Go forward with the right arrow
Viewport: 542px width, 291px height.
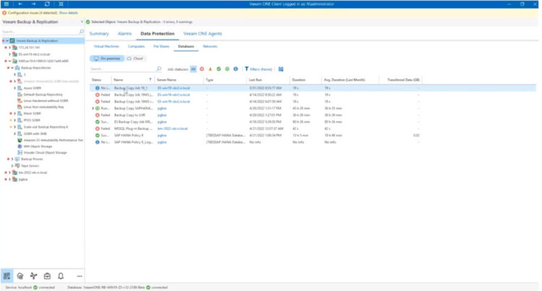[33, 4]
